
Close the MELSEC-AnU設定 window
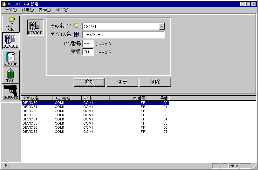tap(254, 4)
